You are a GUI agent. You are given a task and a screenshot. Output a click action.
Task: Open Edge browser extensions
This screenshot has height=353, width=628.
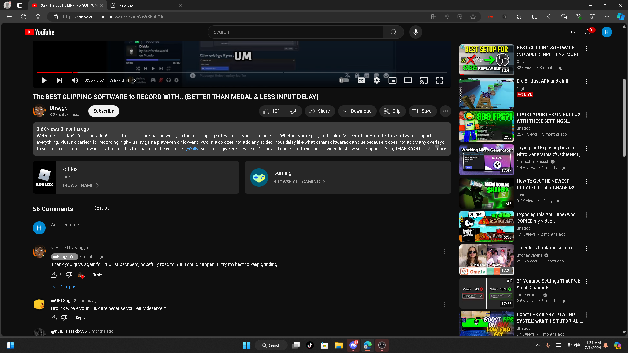point(519,17)
